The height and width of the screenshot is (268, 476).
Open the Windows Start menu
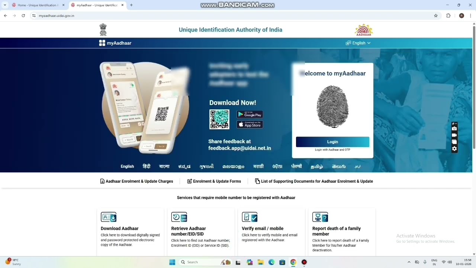[x=172, y=262]
